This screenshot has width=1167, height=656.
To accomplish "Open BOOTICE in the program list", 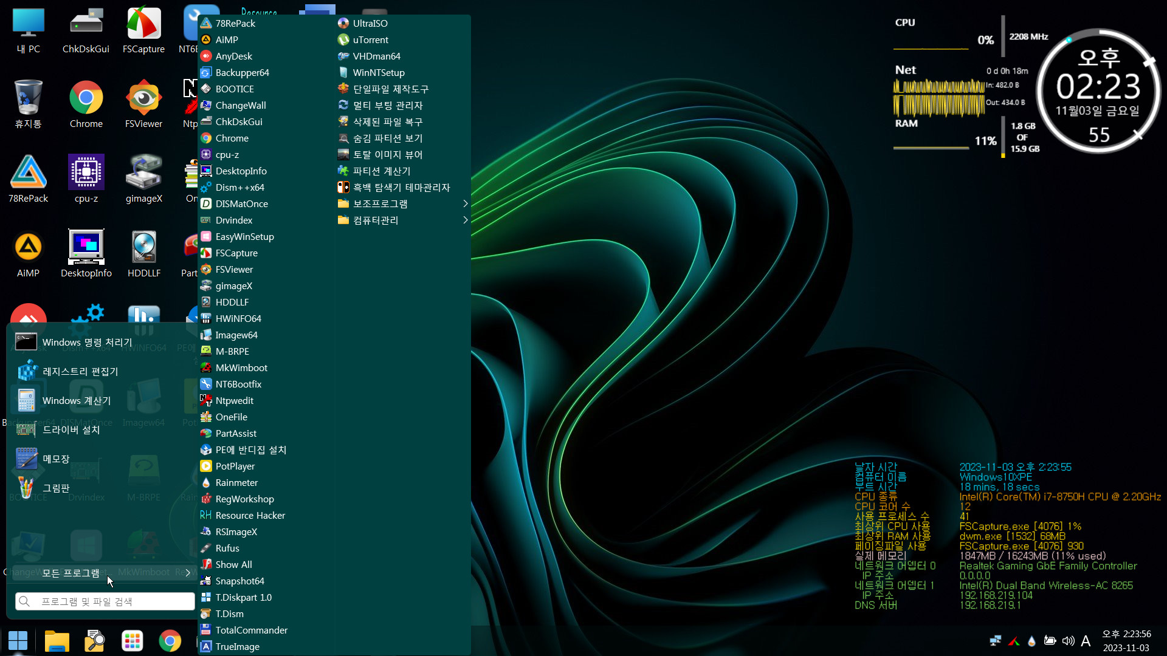I will pyautogui.click(x=265, y=89).
